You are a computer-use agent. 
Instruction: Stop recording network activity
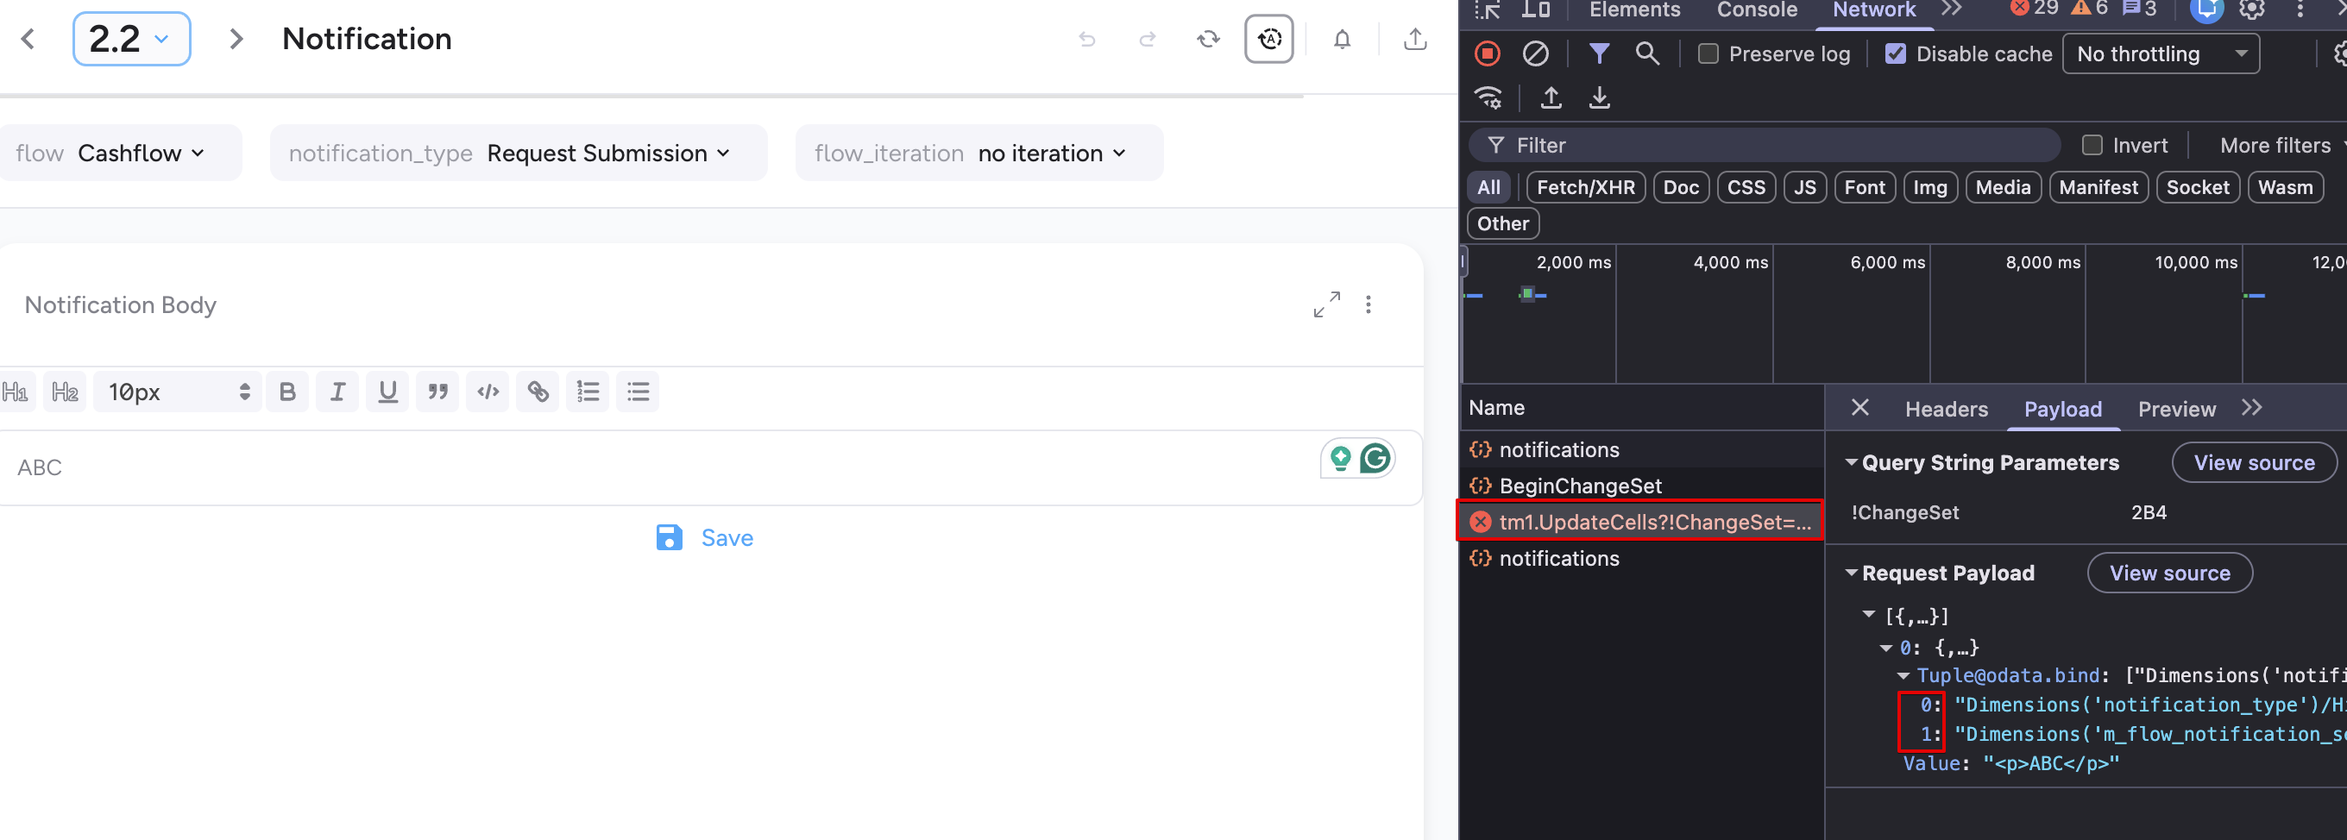1487,53
